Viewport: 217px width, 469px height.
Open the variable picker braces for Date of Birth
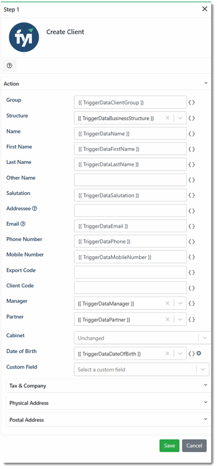click(x=192, y=354)
